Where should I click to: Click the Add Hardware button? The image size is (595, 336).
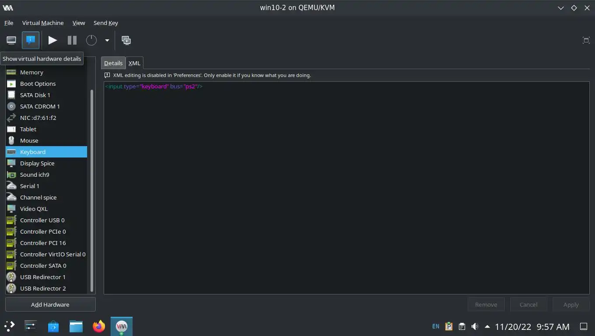[50, 304]
